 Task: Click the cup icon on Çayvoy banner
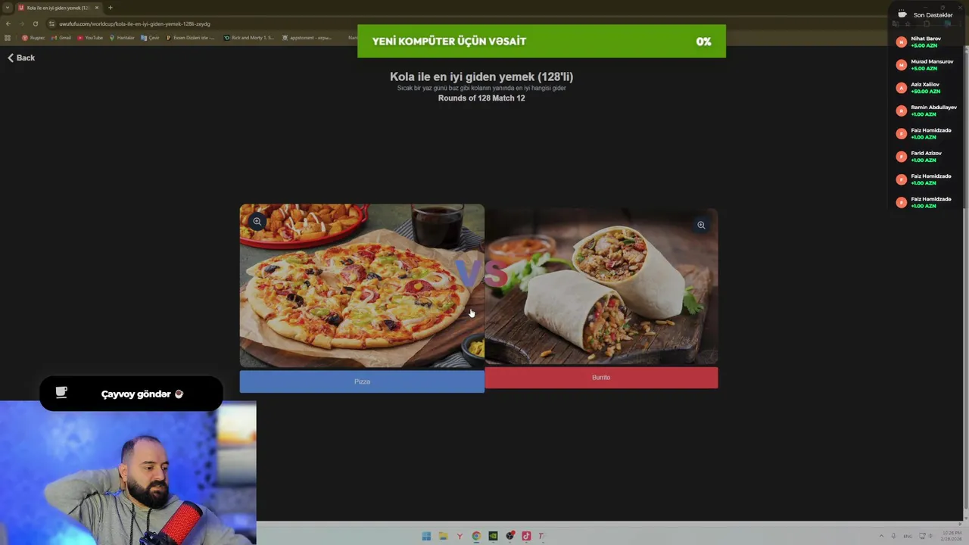coord(61,392)
